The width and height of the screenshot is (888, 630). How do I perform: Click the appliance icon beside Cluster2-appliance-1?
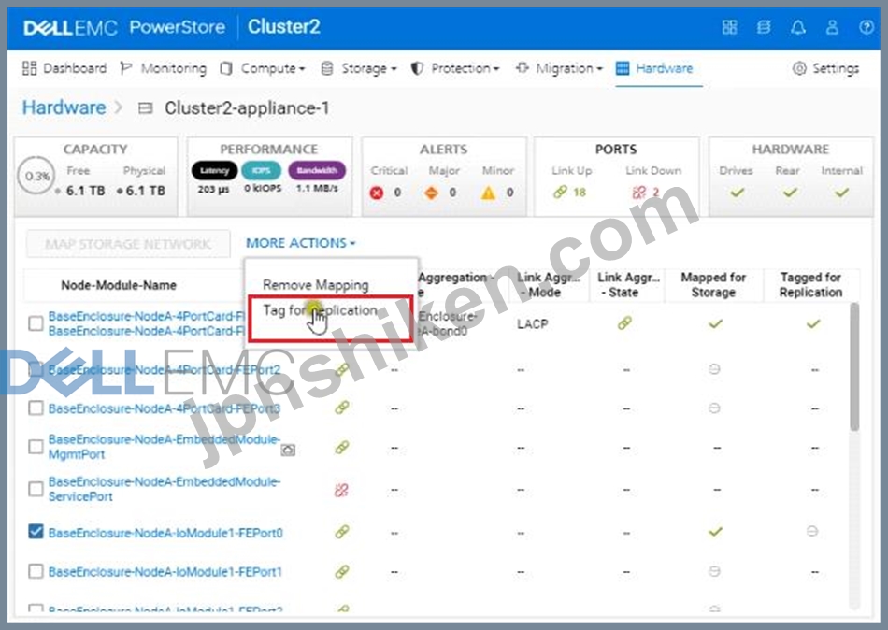tap(146, 107)
